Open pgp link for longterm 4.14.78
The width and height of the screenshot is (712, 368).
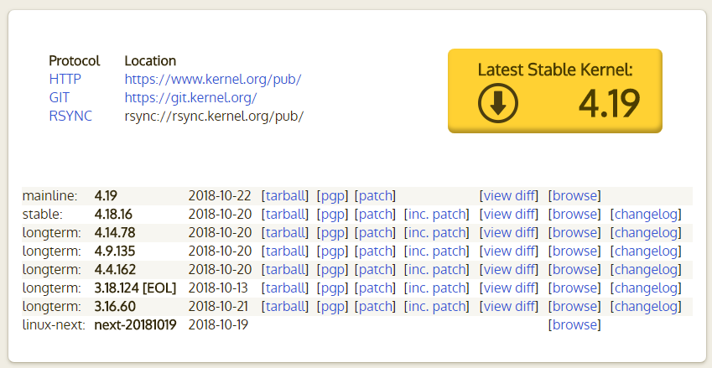pos(332,233)
